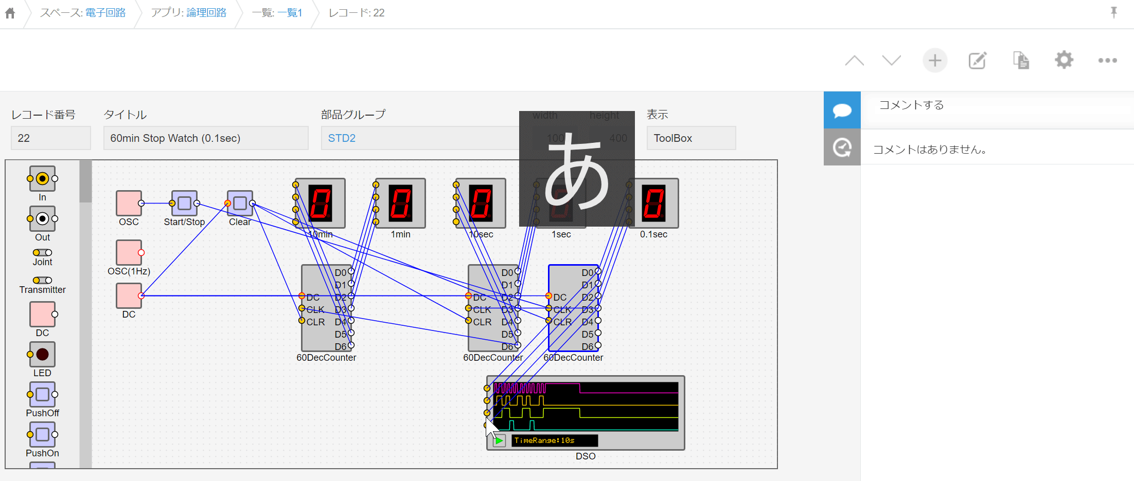Click the OSC(1Hz) block on the canvas
Screen dimensions: 1134x481
129,252
